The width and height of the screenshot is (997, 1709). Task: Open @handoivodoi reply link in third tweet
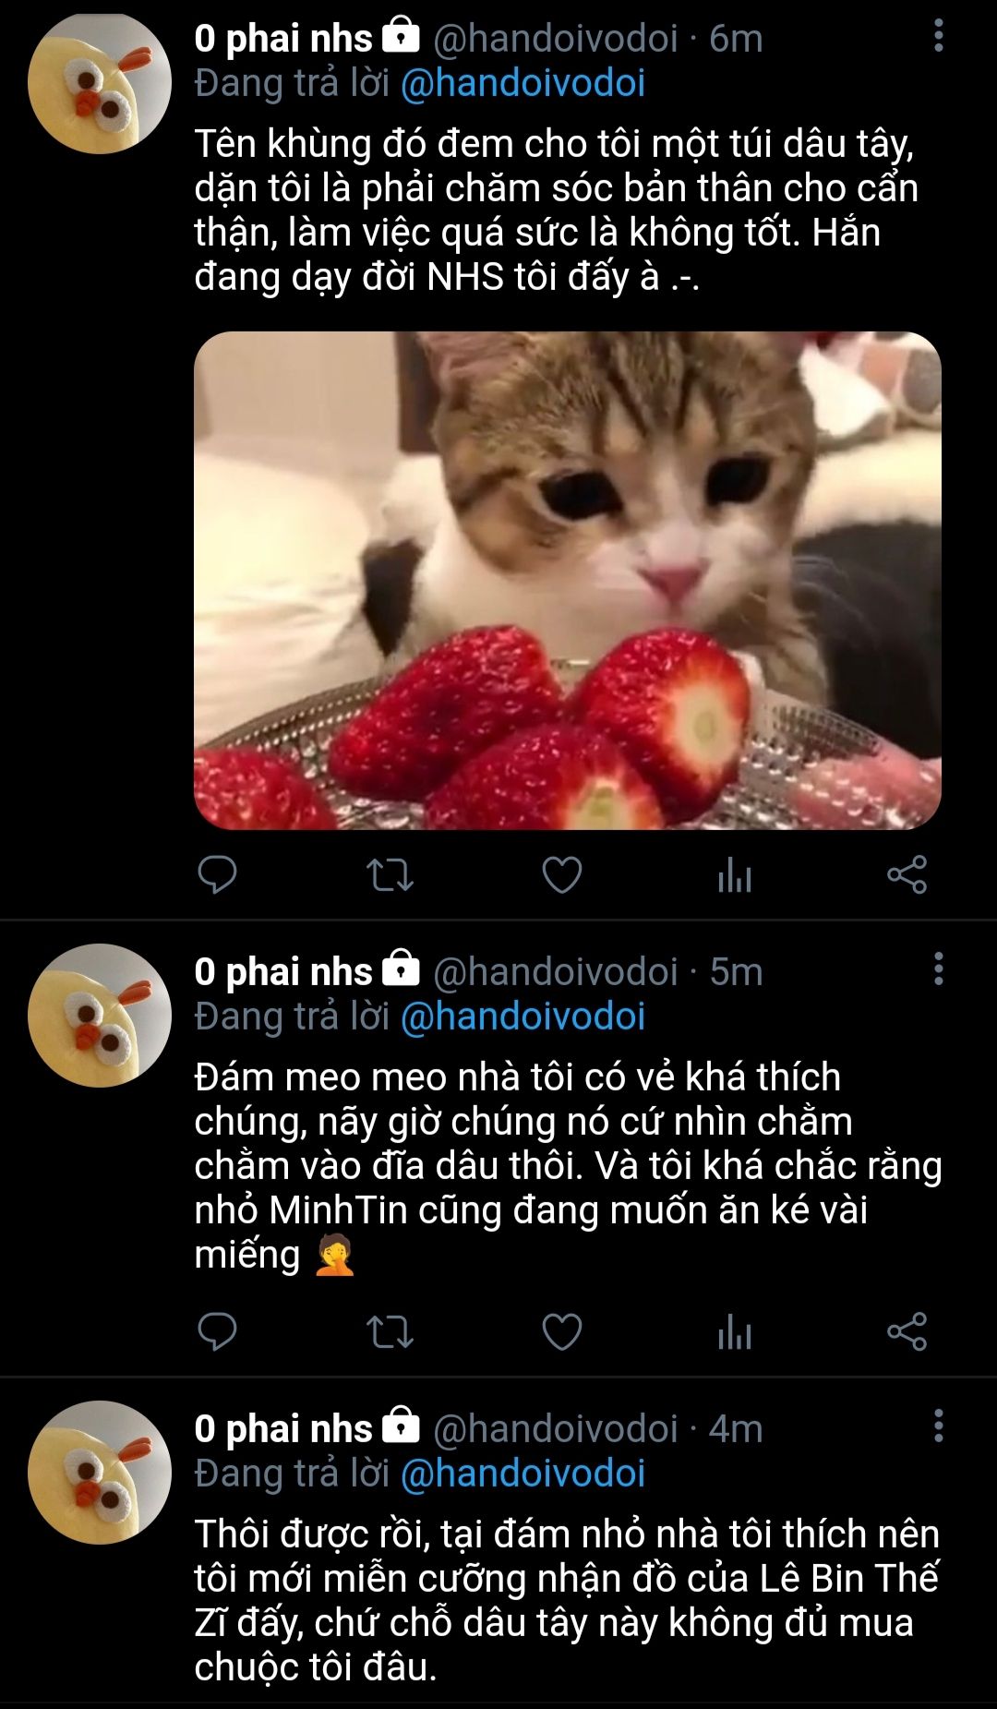coord(523,1474)
